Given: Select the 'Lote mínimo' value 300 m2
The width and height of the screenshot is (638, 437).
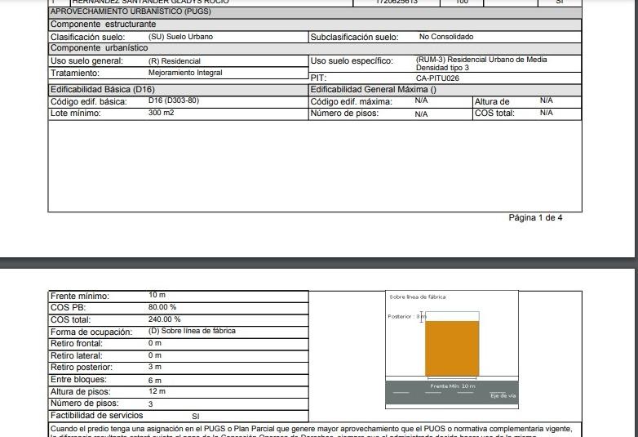Looking at the screenshot, I should [x=161, y=113].
